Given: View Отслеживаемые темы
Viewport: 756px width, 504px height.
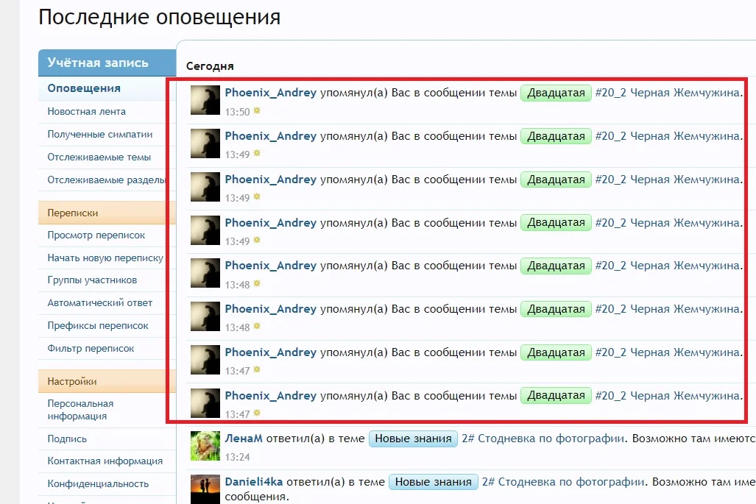Looking at the screenshot, I should 89,156.
